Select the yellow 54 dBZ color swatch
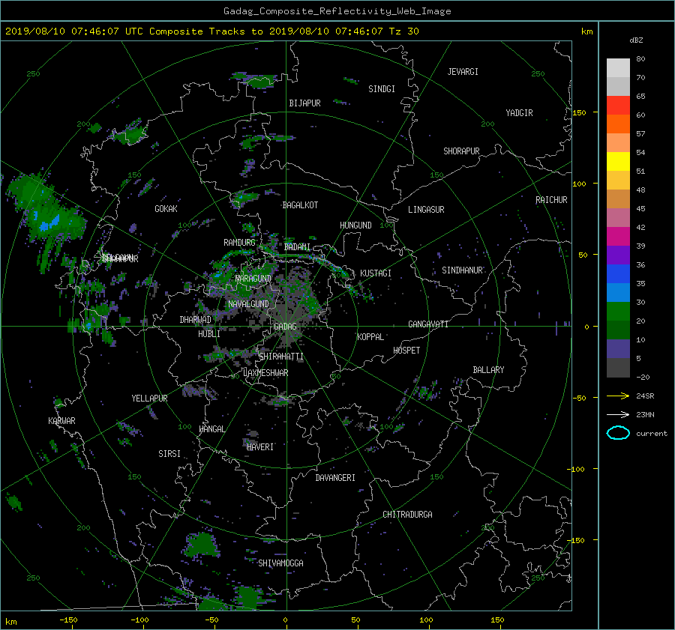Image resolution: width=675 pixels, height=630 pixels. click(618, 161)
